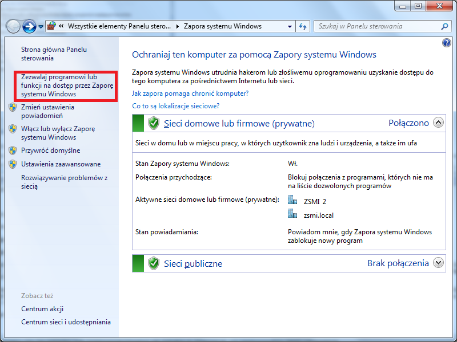Screen dimensions: 457x342
Task: Click 'Sieci publiczne' heading
Action: (193, 263)
